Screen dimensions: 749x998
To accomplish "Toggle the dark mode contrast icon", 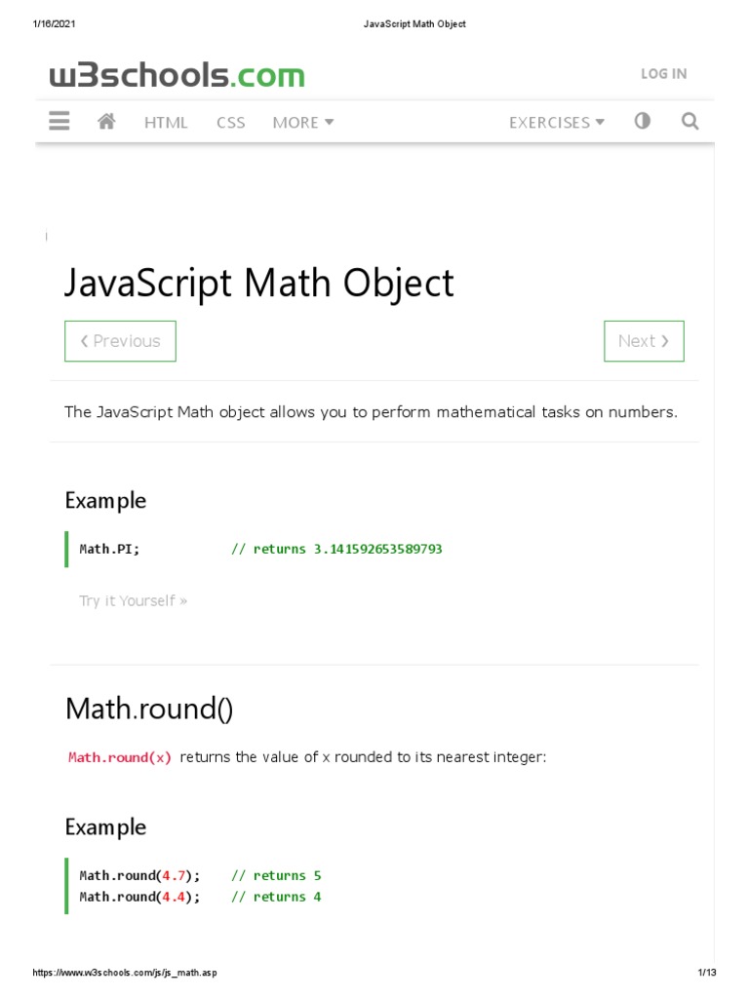I will pyautogui.click(x=642, y=122).
